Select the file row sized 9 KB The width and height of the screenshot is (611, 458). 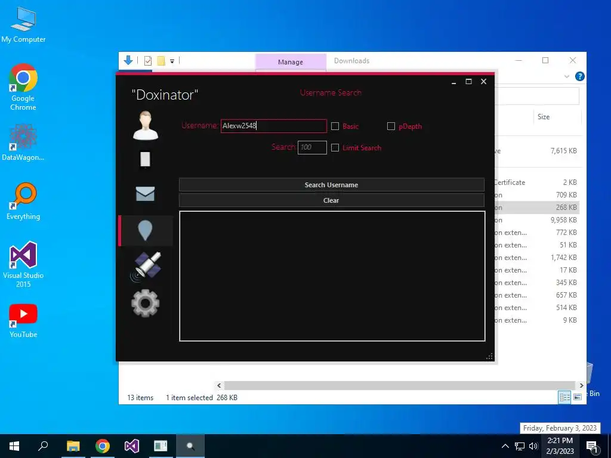(x=537, y=320)
